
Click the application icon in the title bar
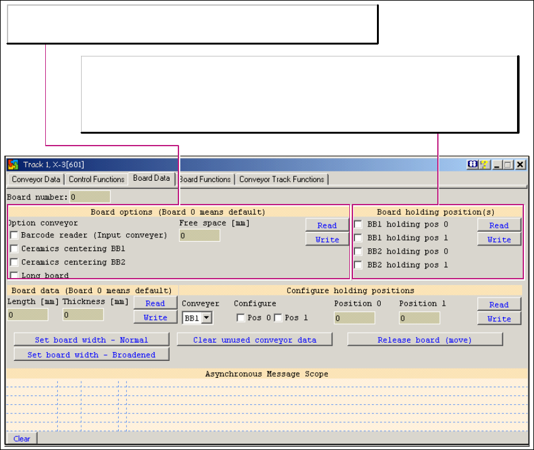coord(13,164)
